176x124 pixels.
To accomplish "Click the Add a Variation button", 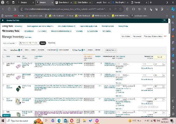I will (126, 36).
